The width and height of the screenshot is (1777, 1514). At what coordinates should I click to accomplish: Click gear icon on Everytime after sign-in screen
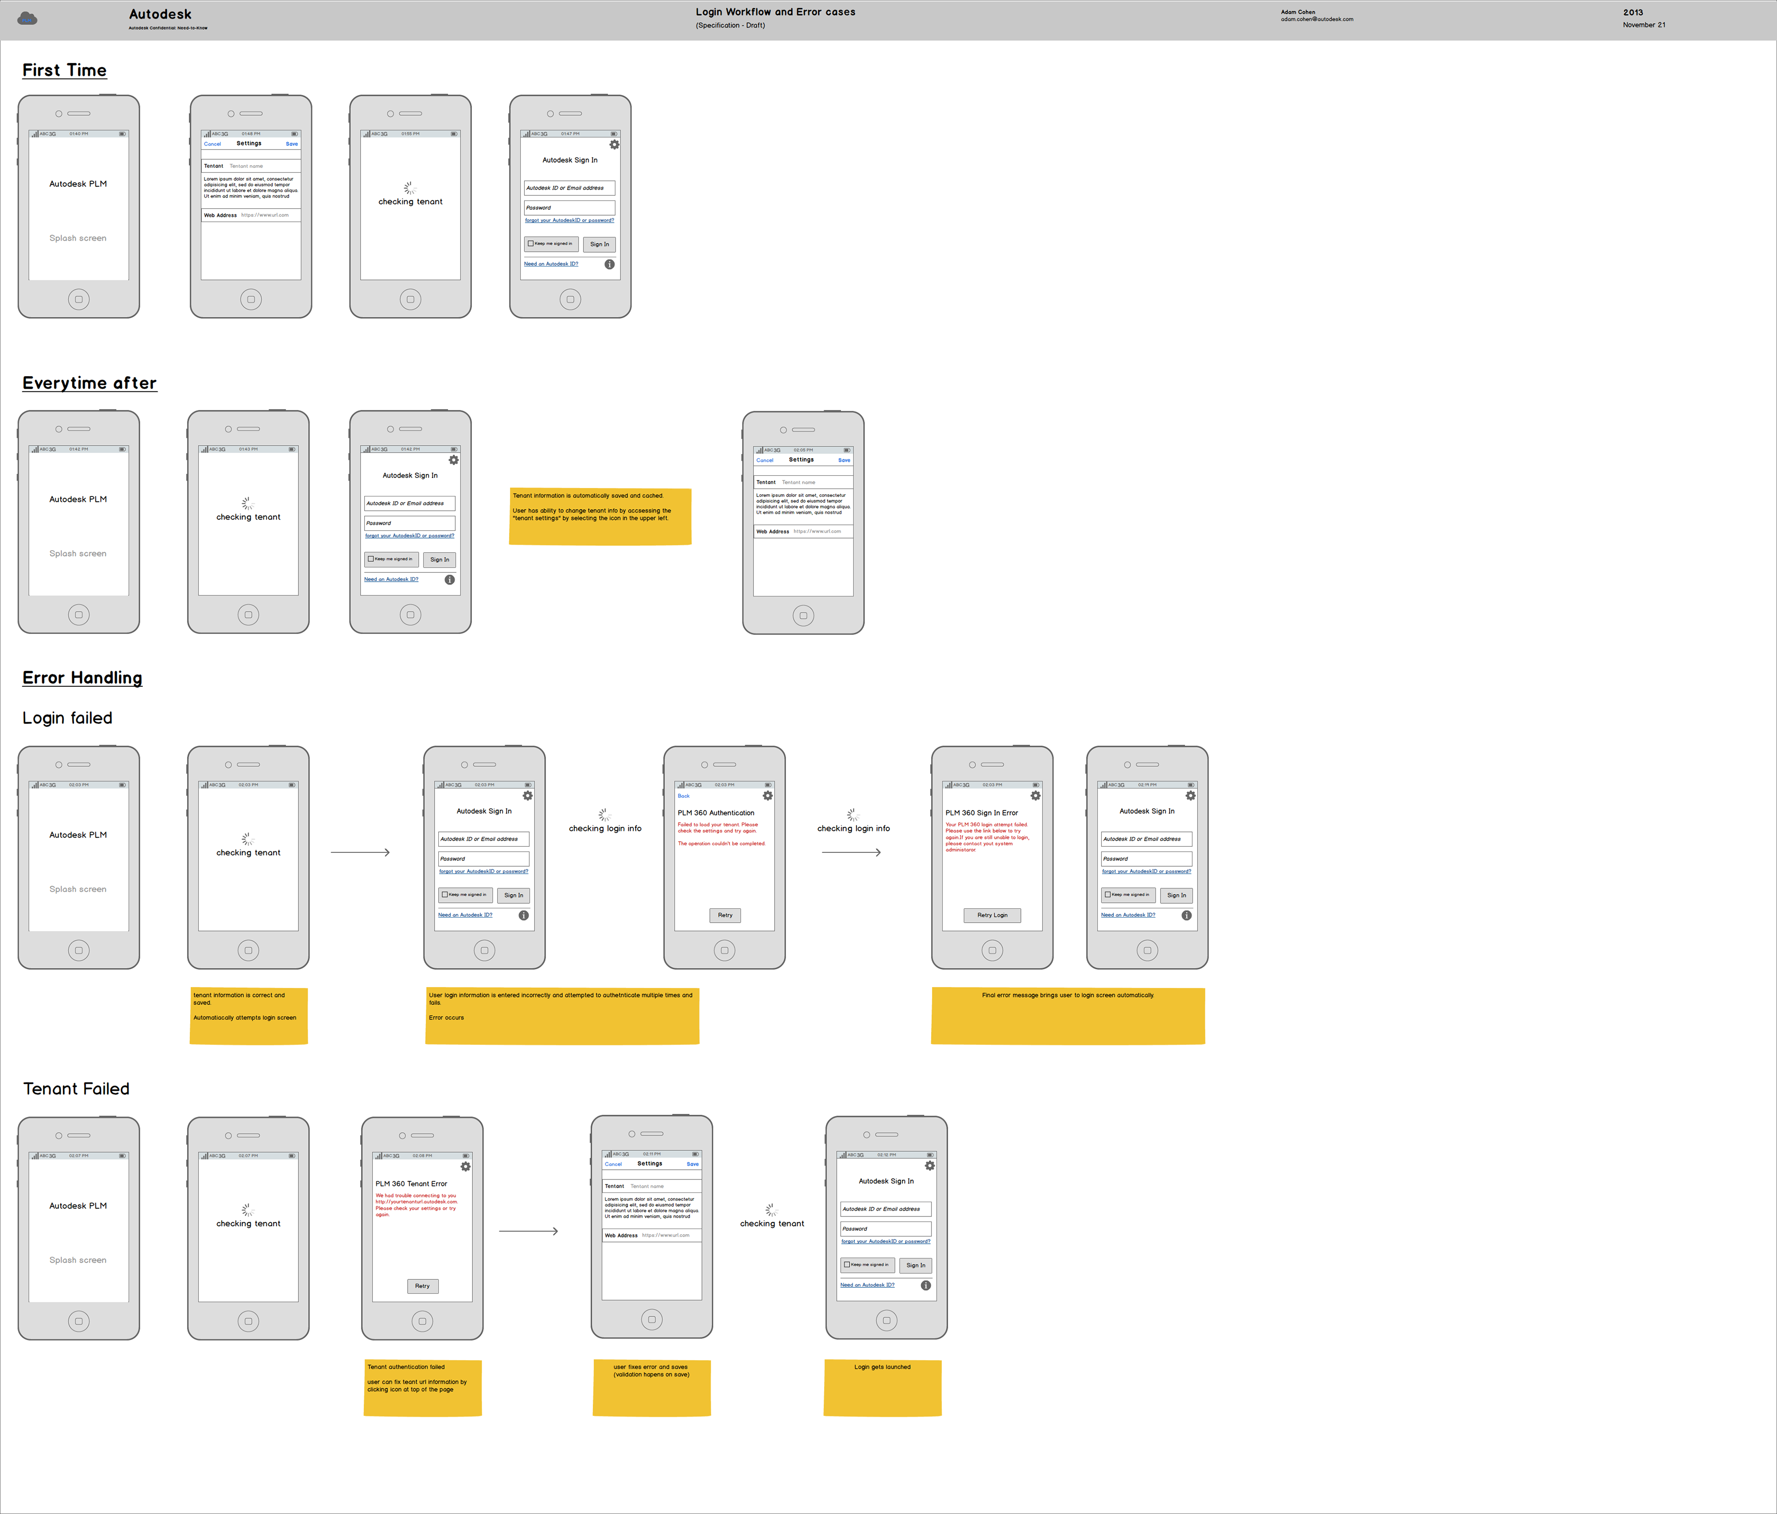point(454,460)
